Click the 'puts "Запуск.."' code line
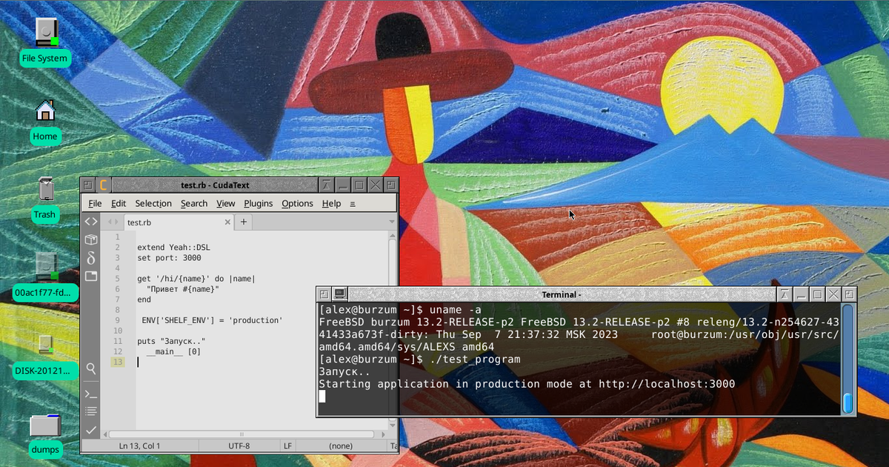 click(x=171, y=341)
